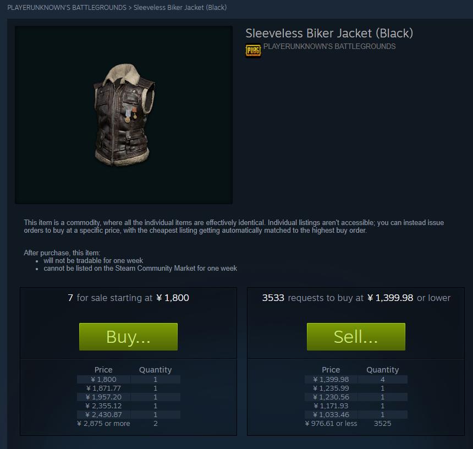Open PLAYERUNKNOWN'S BATTLEGROUNDS breadcrumb link
The width and height of the screenshot is (473, 449).
pyautogui.click(x=67, y=8)
